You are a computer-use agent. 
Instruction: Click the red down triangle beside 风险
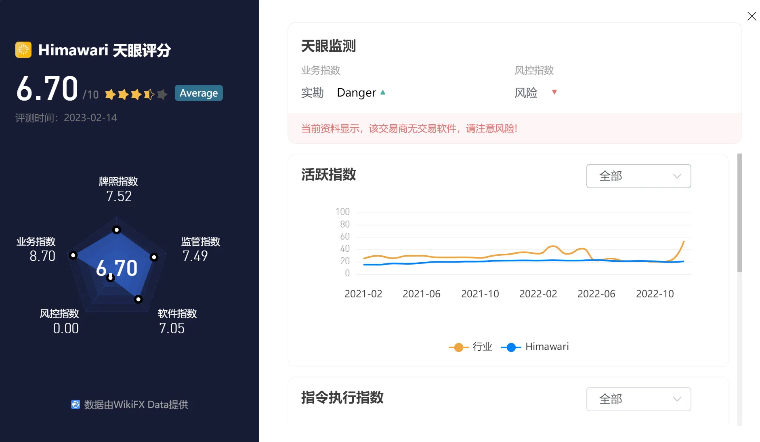point(554,92)
